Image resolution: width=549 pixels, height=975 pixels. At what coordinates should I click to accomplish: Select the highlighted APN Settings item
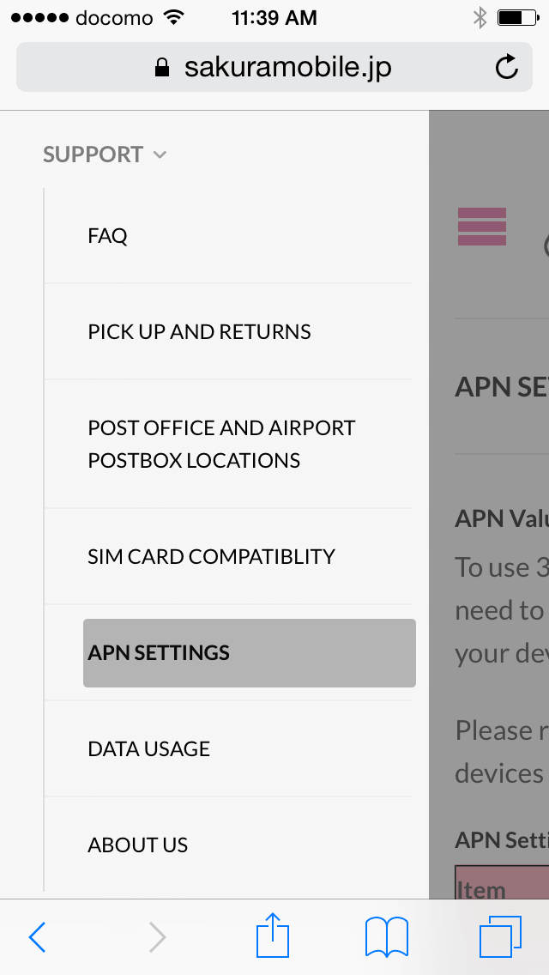tap(249, 653)
